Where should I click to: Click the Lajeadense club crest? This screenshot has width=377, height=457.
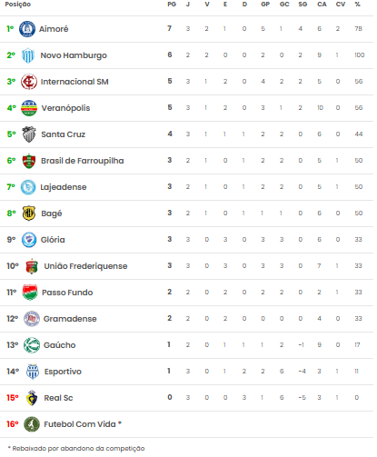coord(28,187)
